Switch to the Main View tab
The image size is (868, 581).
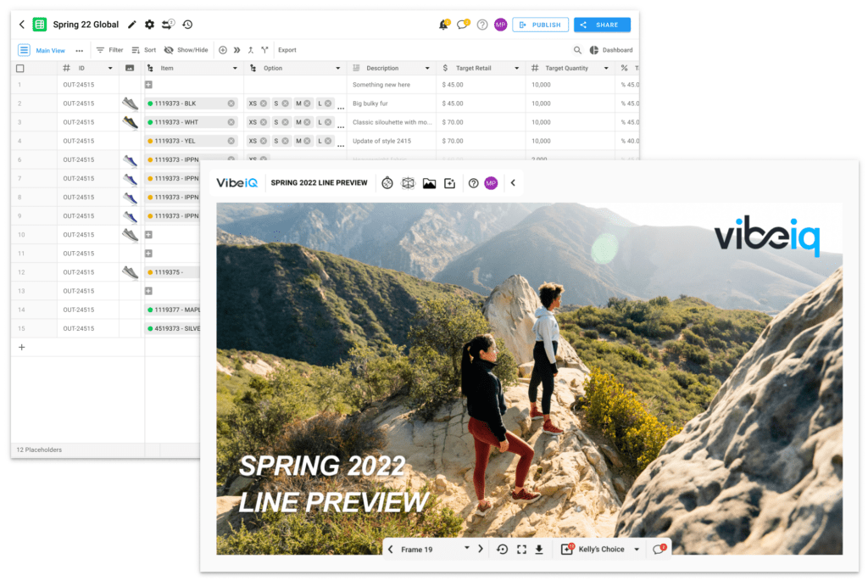point(50,50)
